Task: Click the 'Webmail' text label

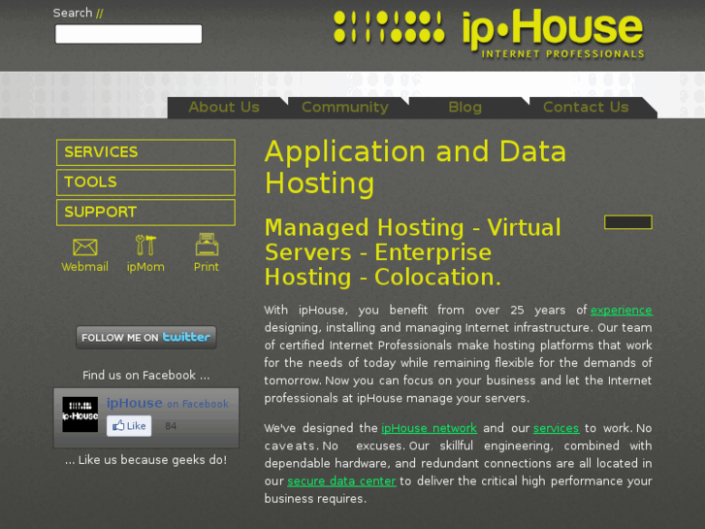Action: (85, 267)
